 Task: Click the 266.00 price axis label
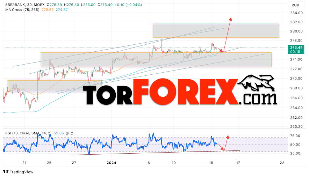coord(296,98)
